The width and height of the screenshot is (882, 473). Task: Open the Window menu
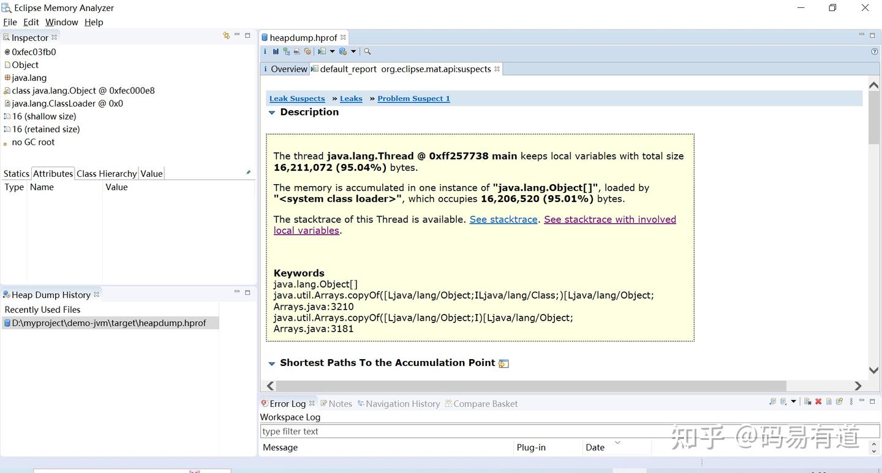(61, 22)
